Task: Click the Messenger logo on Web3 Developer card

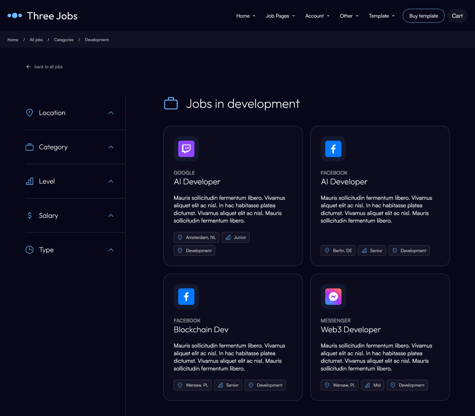Action: (x=333, y=297)
